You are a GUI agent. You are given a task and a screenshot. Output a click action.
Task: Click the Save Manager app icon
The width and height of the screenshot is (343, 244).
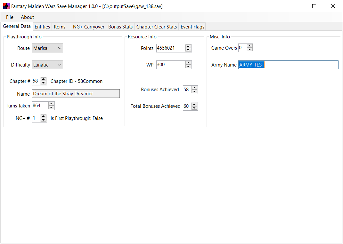pyautogui.click(x=6, y=6)
